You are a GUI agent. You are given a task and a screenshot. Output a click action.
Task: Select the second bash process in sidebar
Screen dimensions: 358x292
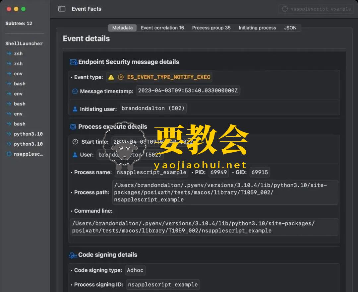point(20,104)
